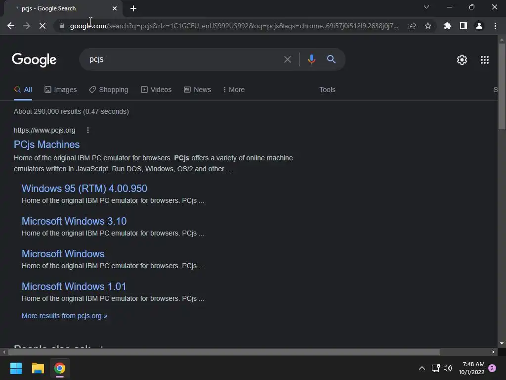Switch to Shopping results
The image size is (506, 380).
109,90
